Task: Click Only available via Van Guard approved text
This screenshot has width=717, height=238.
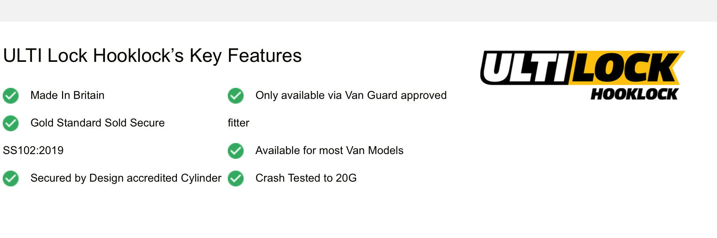Action: pyautogui.click(x=351, y=95)
